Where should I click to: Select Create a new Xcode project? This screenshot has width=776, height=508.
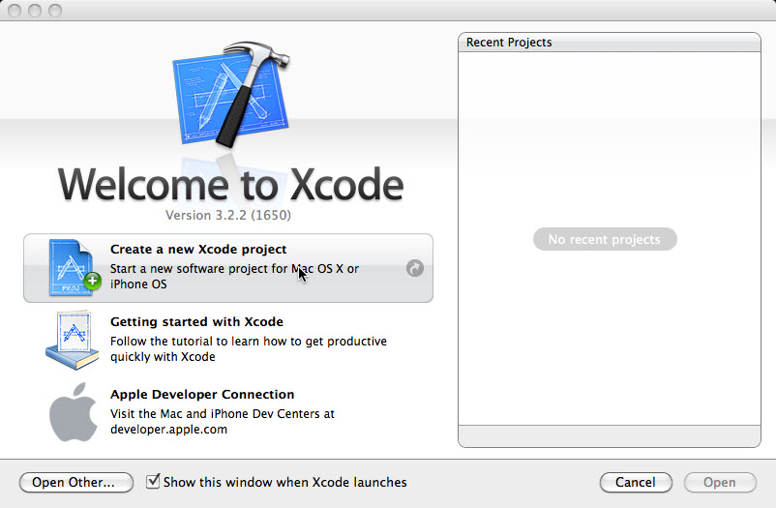(228, 268)
